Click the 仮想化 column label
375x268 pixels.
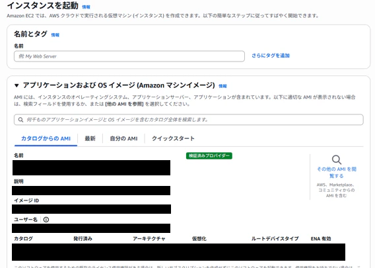pyautogui.click(x=199, y=239)
